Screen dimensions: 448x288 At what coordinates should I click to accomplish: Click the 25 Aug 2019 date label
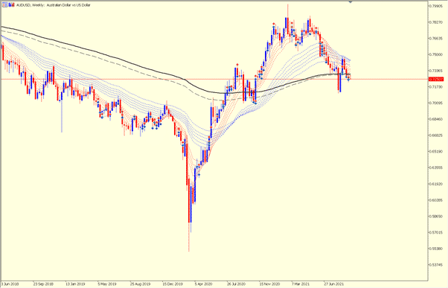[x=141, y=284]
